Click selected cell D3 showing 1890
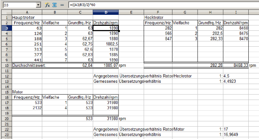This screenshot has width=259, height=139. pos(106,28)
